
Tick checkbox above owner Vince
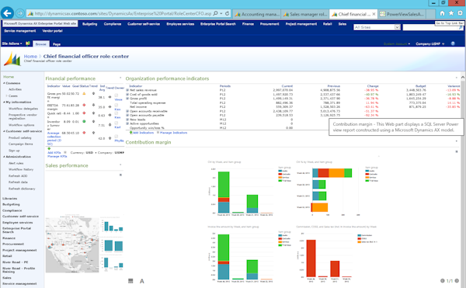click(x=116, y=95)
